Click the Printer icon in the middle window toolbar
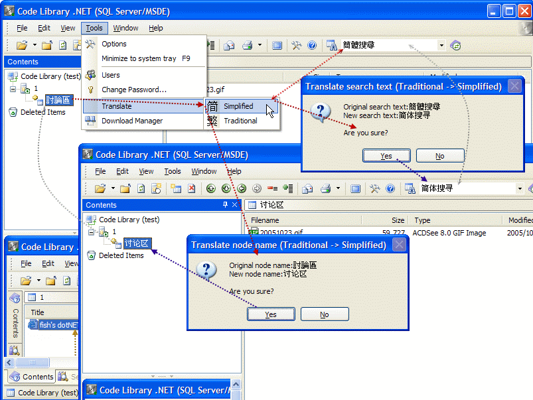 click(x=326, y=188)
